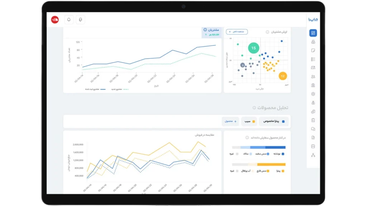Select the سیب product chip
The width and height of the screenshot is (367, 206).
point(249,122)
